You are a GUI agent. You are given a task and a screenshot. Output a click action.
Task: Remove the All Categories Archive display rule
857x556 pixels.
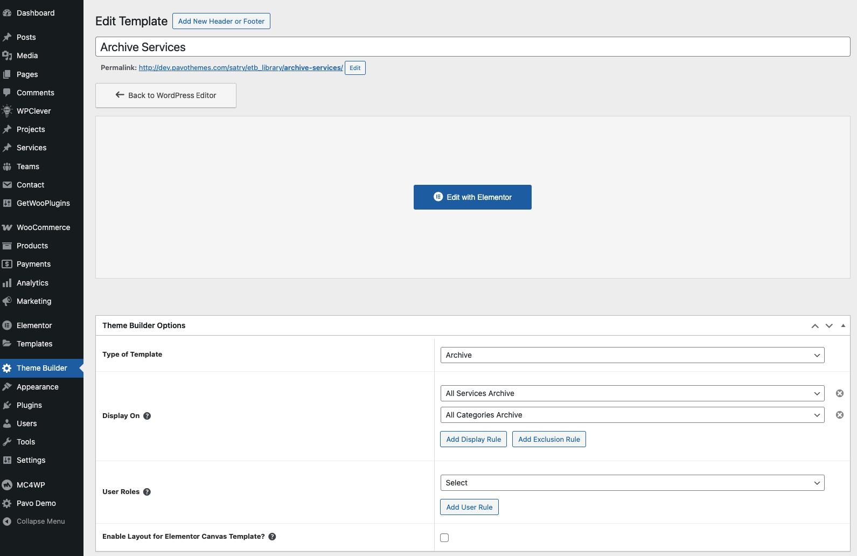coord(839,415)
